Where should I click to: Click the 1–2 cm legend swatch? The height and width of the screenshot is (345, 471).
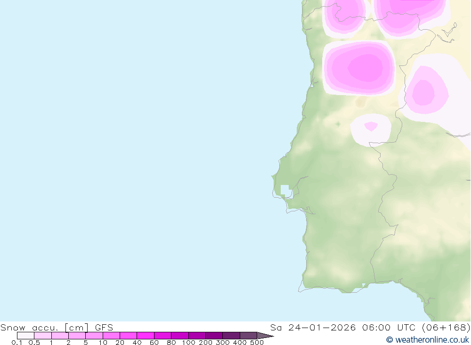[60, 336]
